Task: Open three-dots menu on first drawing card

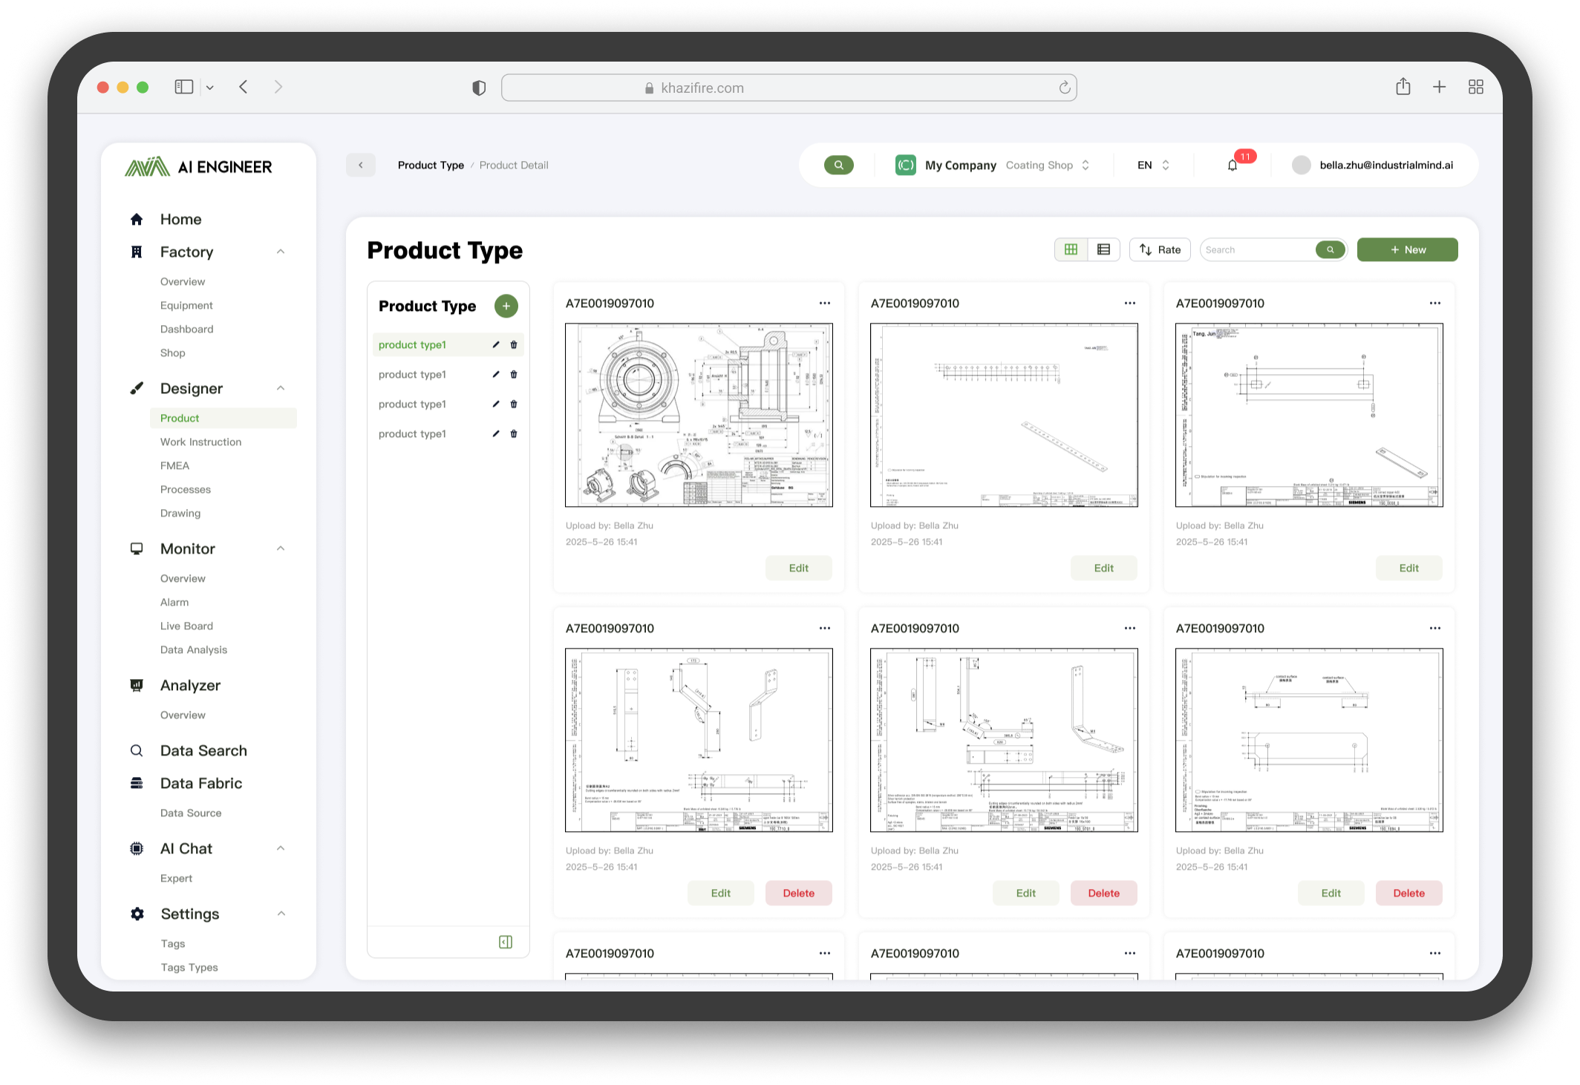Action: pyautogui.click(x=825, y=303)
